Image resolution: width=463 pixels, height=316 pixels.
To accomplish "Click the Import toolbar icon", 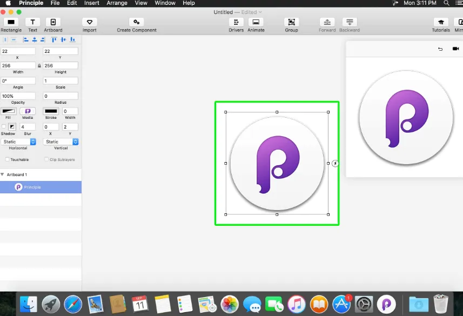I will (x=90, y=22).
